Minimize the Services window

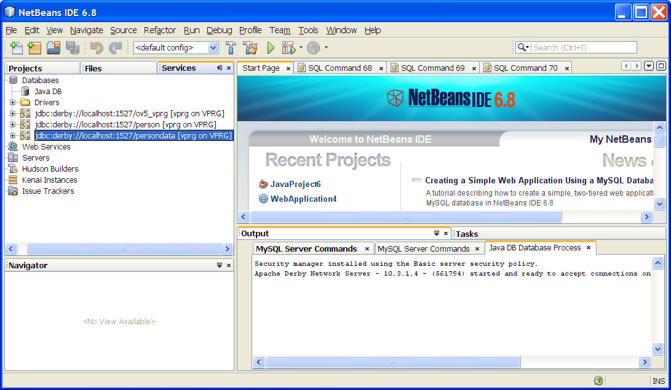click(220, 68)
